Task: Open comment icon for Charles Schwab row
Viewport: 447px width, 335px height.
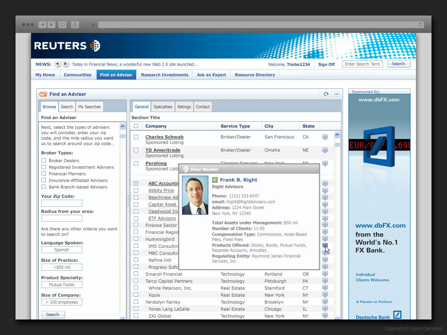Action: tap(325, 137)
